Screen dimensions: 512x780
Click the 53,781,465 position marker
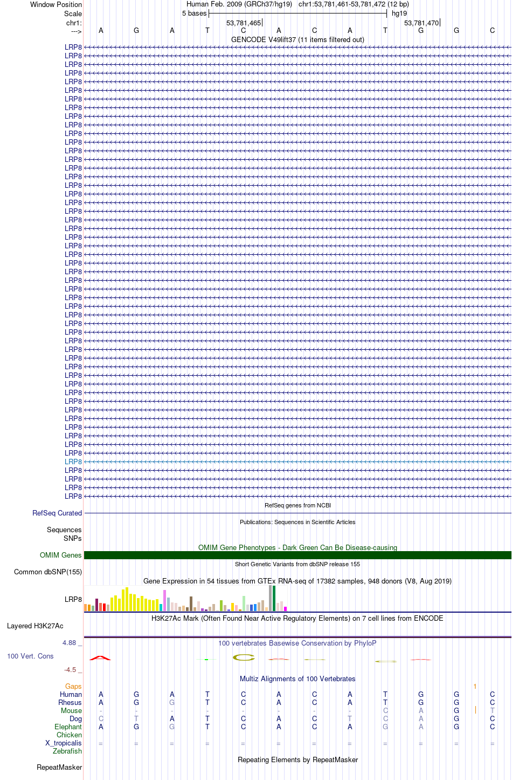[x=244, y=23]
